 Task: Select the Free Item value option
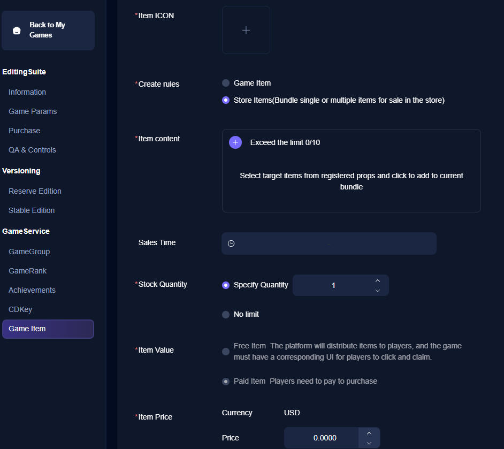coord(226,352)
